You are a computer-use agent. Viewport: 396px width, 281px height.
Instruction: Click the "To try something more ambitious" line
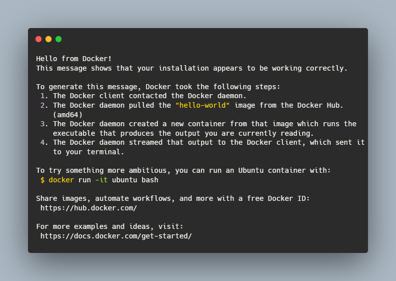[183, 170]
